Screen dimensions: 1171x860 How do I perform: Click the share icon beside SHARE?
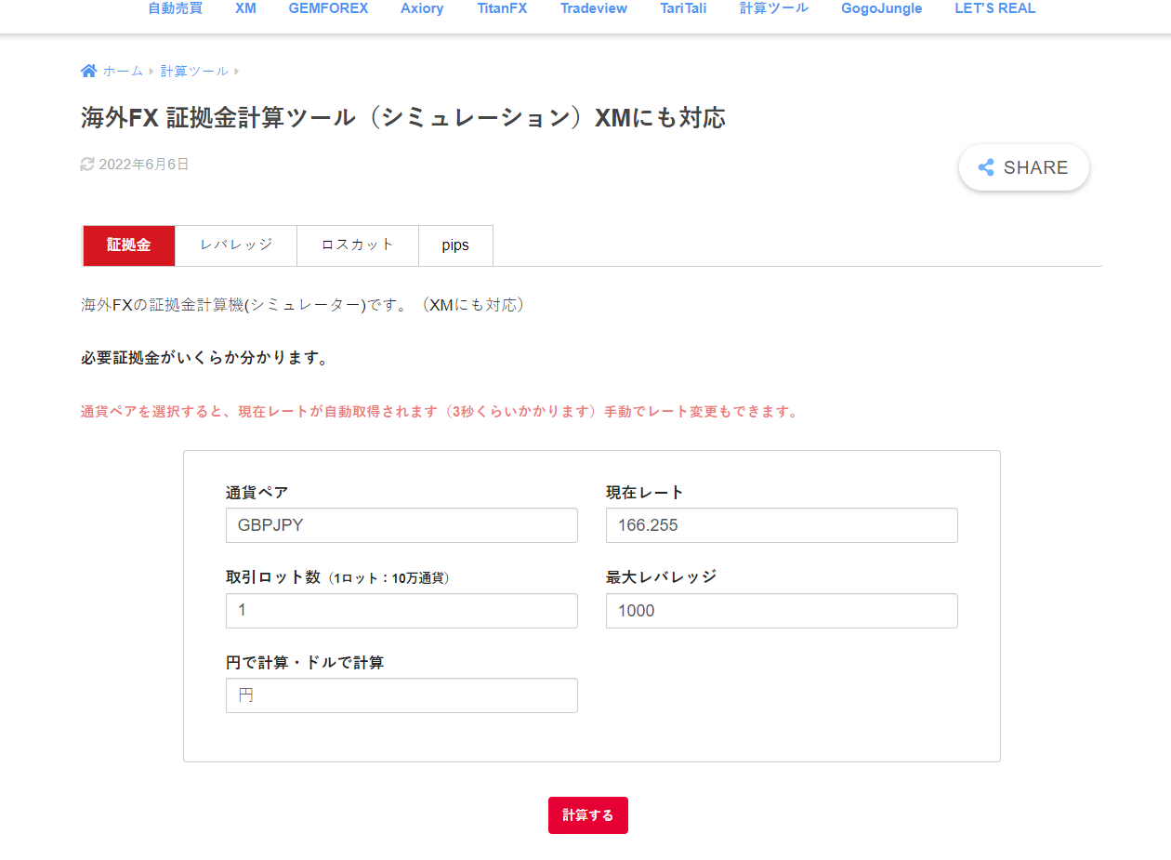(986, 167)
